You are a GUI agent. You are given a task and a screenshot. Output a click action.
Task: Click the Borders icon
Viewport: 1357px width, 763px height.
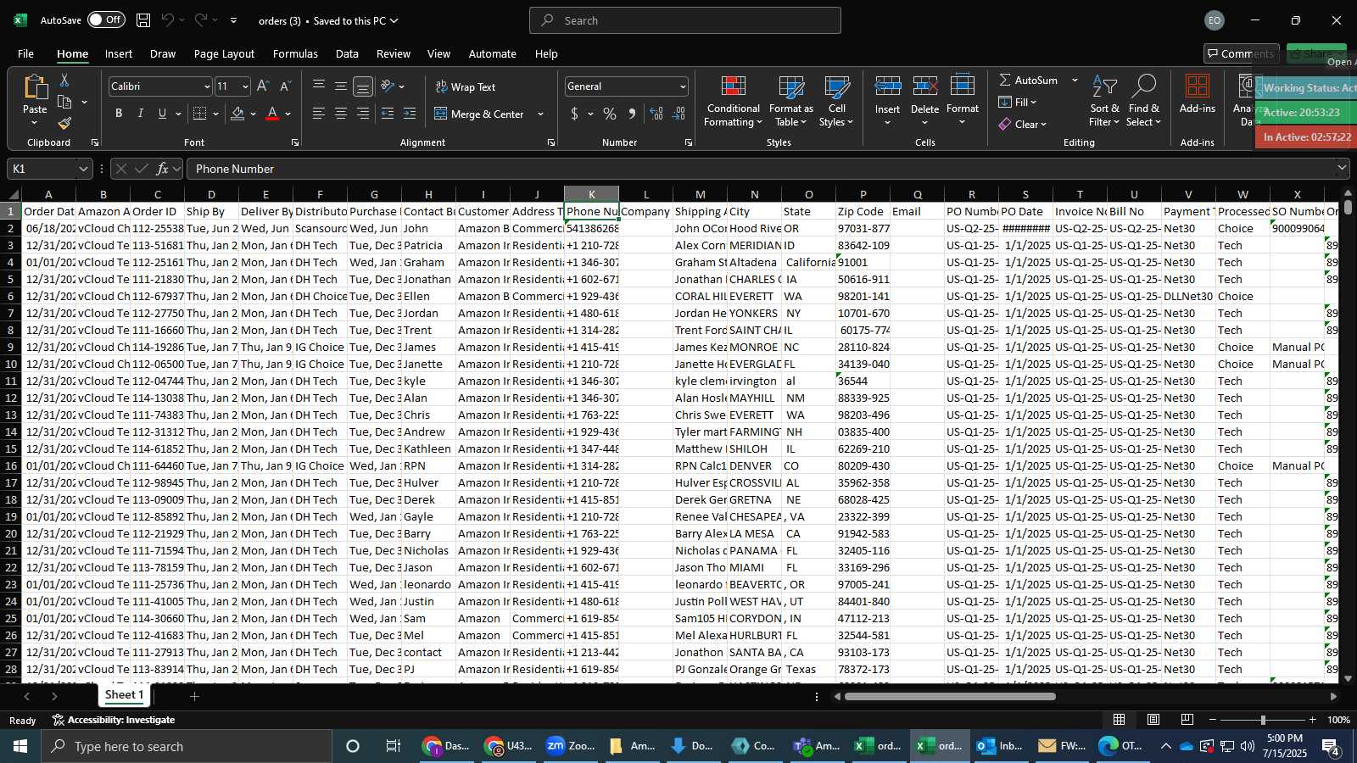coord(200,114)
